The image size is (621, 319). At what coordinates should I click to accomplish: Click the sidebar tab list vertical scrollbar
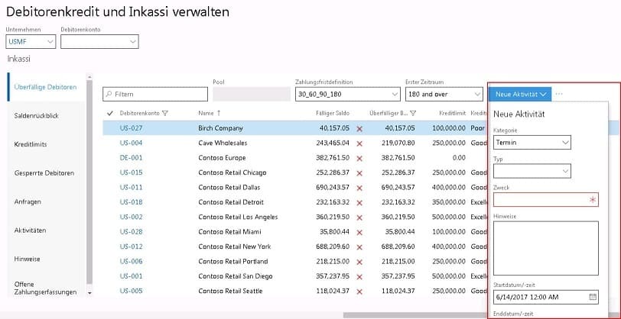90,183
